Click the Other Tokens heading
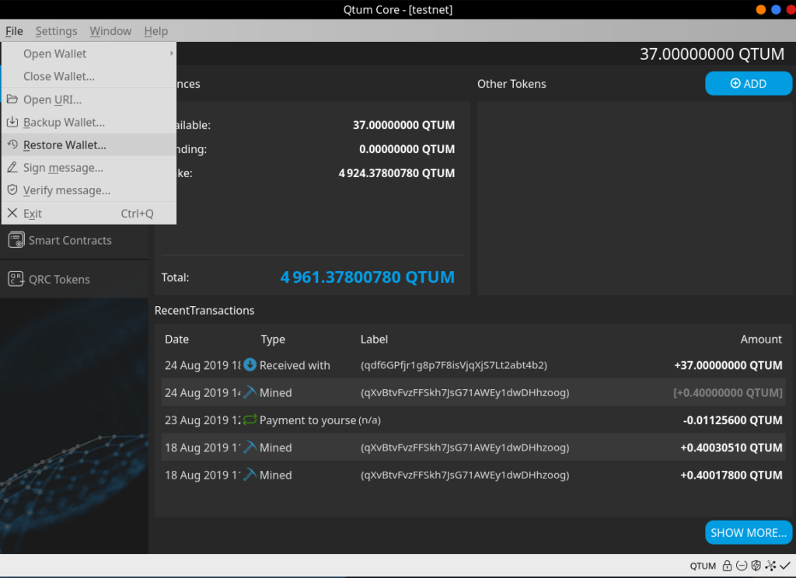 (x=511, y=84)
